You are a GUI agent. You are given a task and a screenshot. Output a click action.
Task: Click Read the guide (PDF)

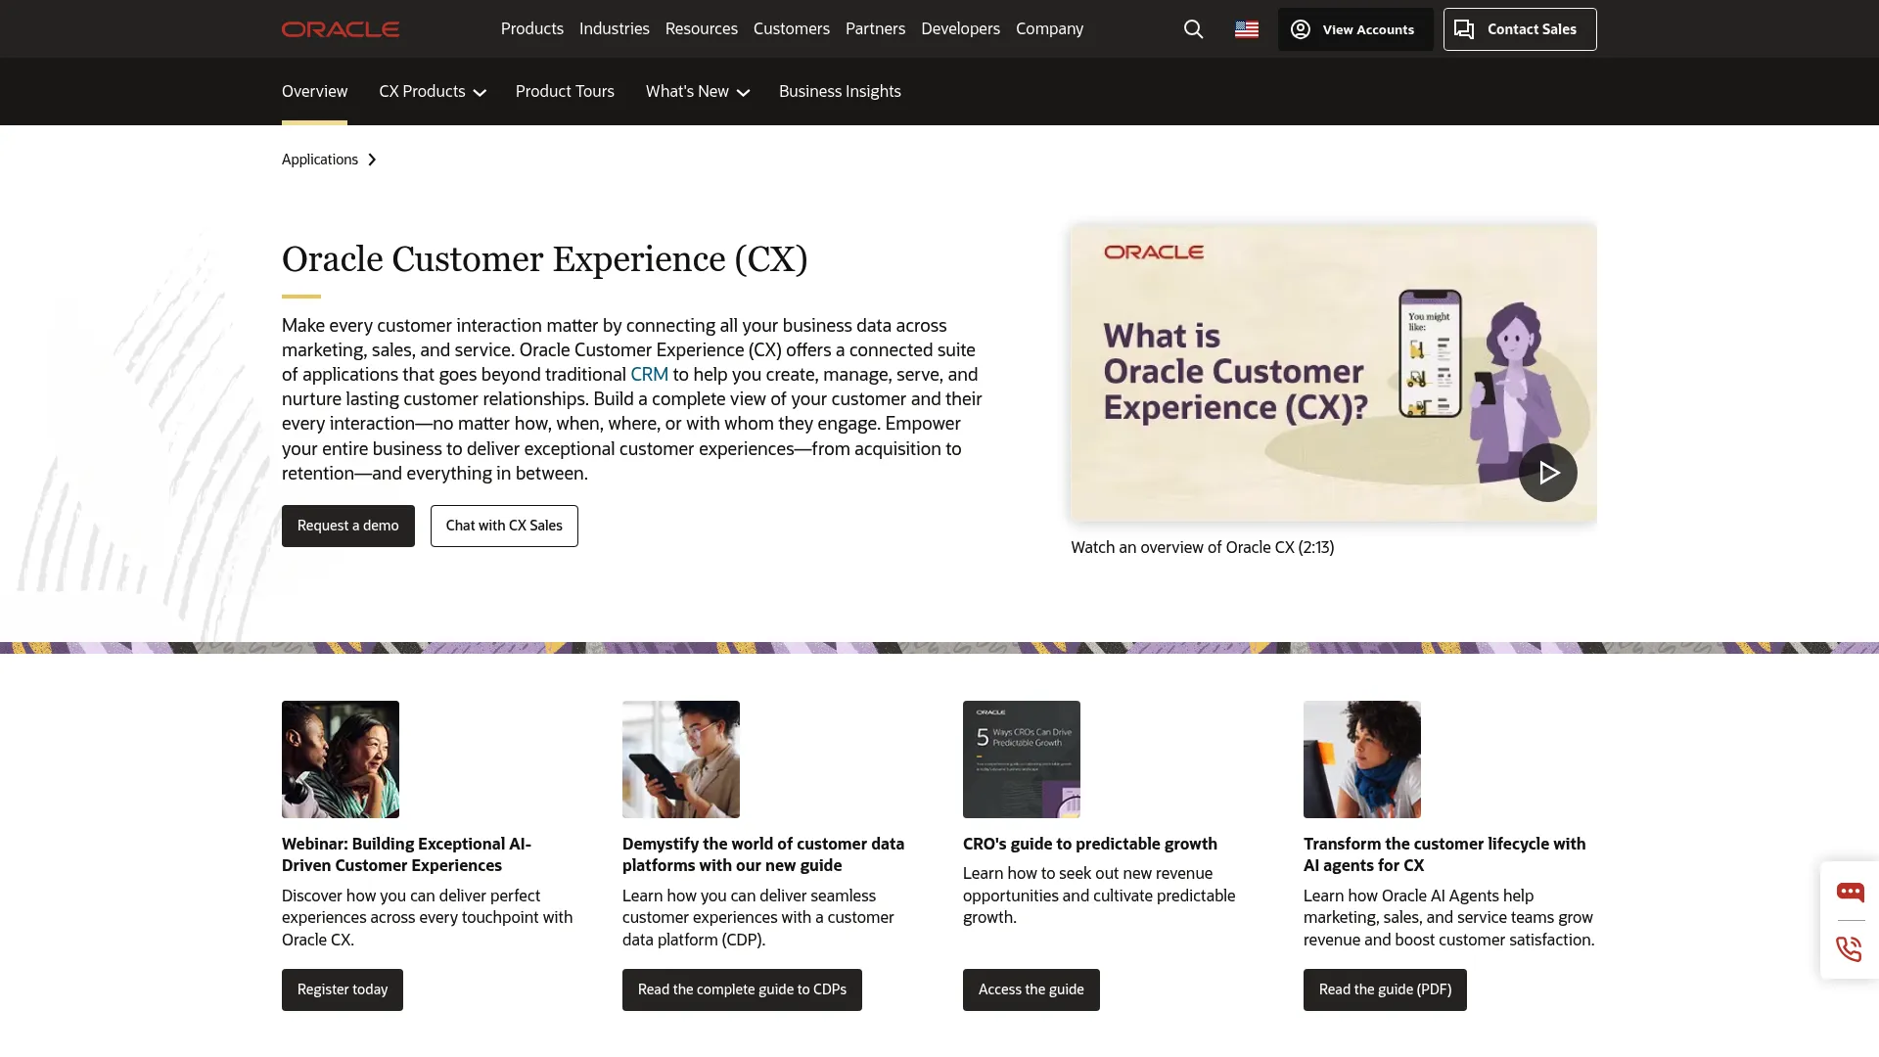click(1384, 989)
